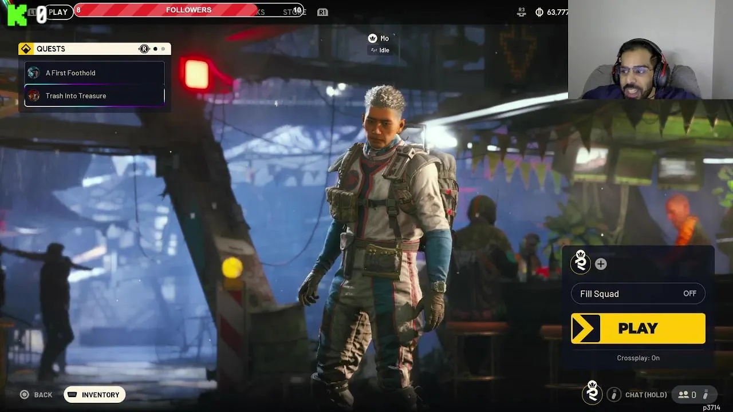
Task: Click the player name Mo label
Action: pyautogui.click(x=384, y=38)
